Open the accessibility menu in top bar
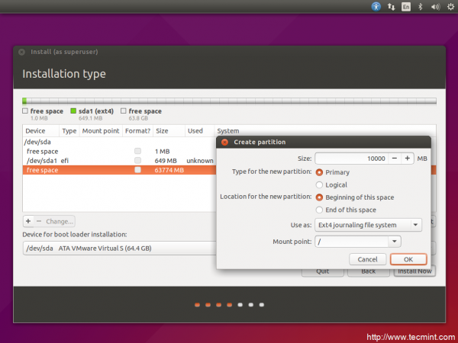 pos(376,6)
